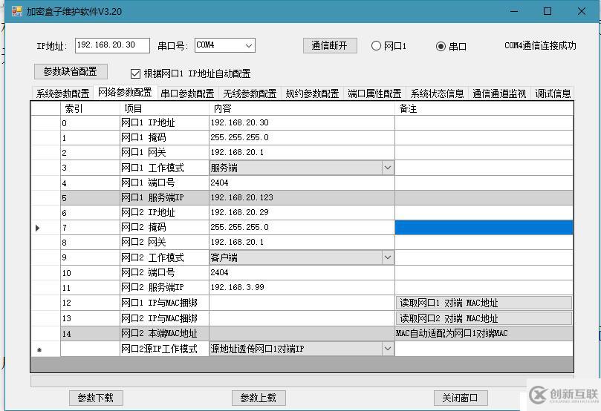
Task: View the 通信通道监视 tab
Action: (499, 93)
